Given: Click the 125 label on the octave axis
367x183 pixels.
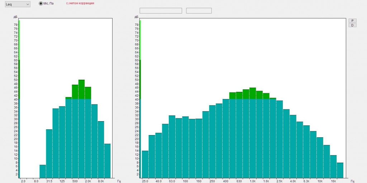Looking at the screenshot, I should click(62, 181).
